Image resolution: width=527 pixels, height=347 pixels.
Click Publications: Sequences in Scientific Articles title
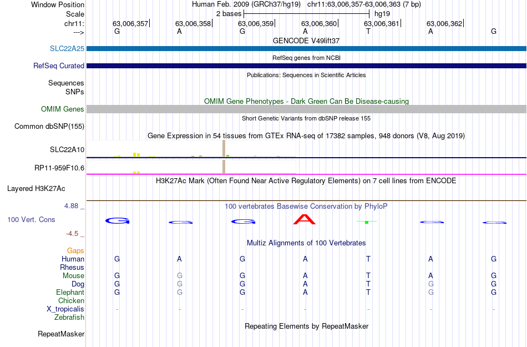pos(306,75)
